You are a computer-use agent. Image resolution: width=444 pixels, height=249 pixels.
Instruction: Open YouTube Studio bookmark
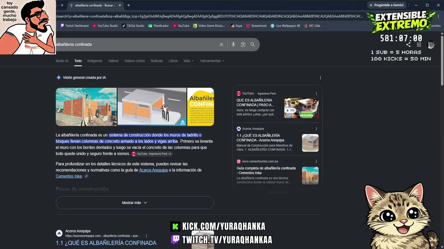(x=105, y=26)
